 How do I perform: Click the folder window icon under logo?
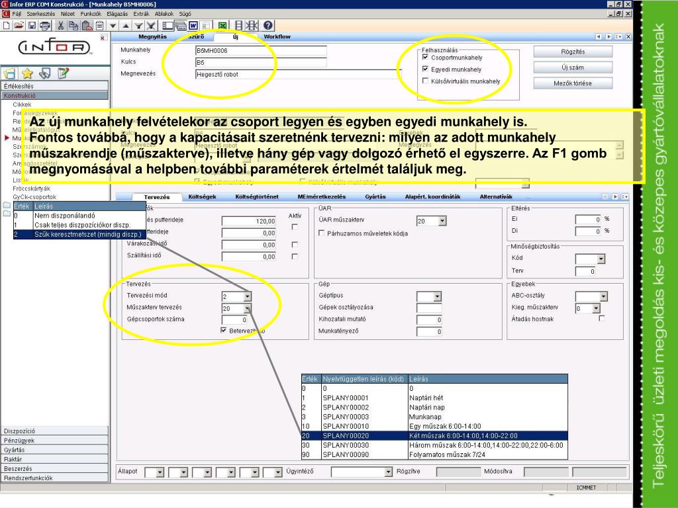point(9,73)
